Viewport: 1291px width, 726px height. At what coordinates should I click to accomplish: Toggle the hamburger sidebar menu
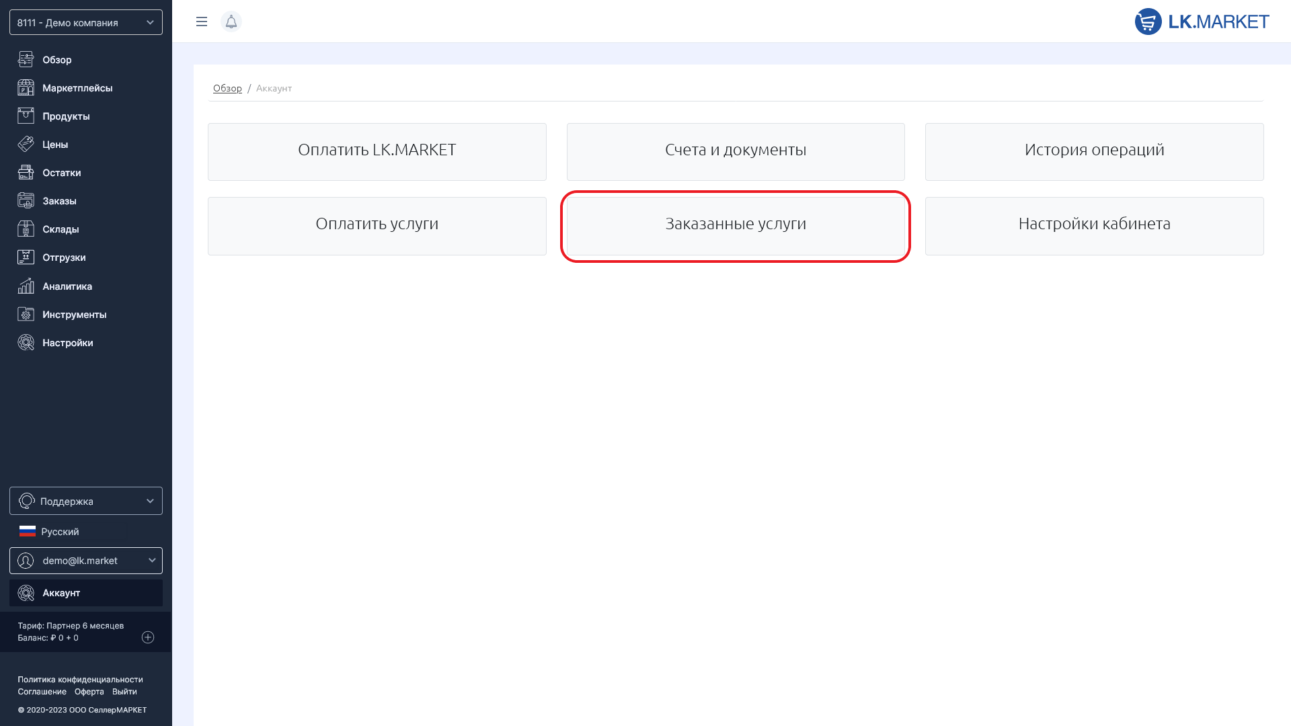[202, 22]
